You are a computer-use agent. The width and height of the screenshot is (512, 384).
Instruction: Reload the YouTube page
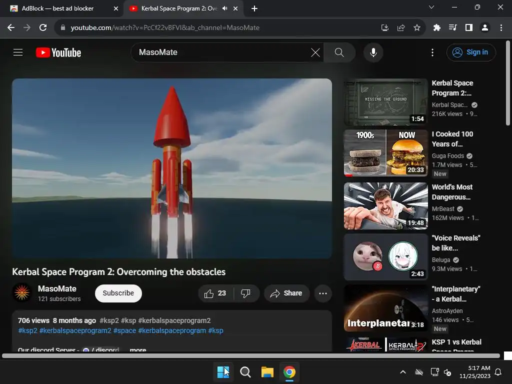tap(43, 28)
